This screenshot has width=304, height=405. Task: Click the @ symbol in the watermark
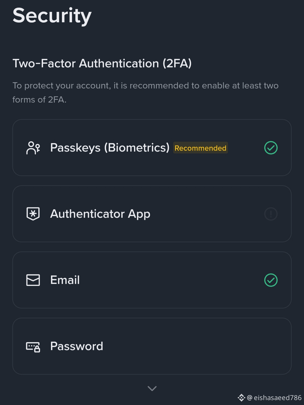click(x=249, y=398)
